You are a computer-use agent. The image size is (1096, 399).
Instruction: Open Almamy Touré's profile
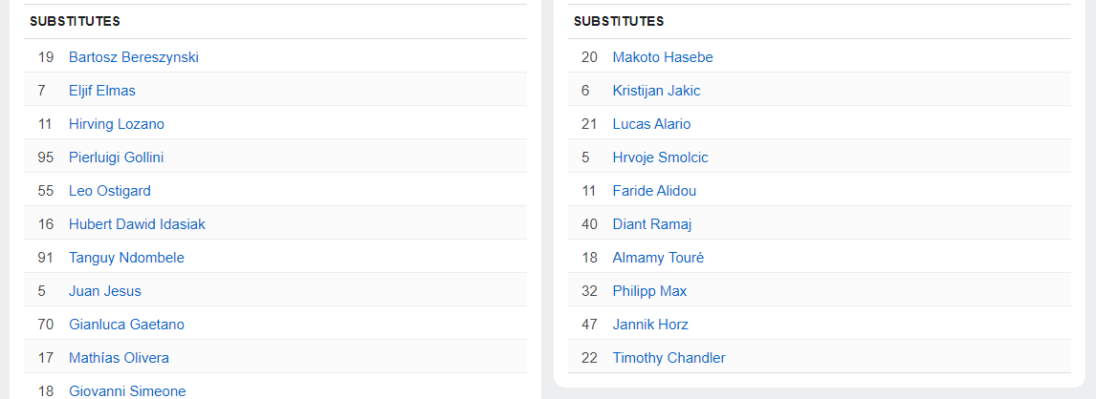click(x=658, y=258)
